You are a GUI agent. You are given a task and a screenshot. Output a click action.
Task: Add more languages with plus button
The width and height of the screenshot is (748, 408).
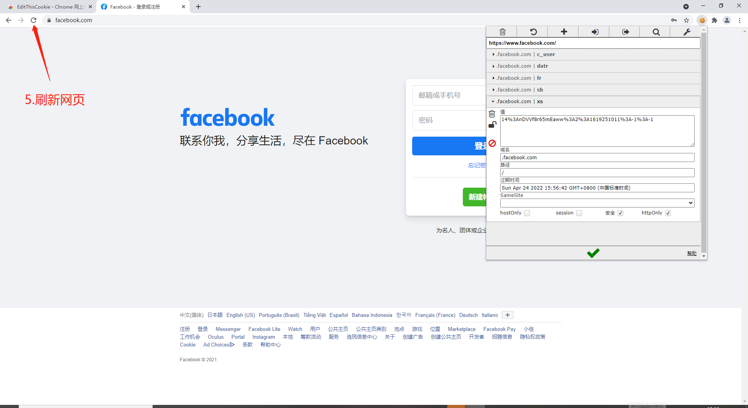[x=507, y=315]
